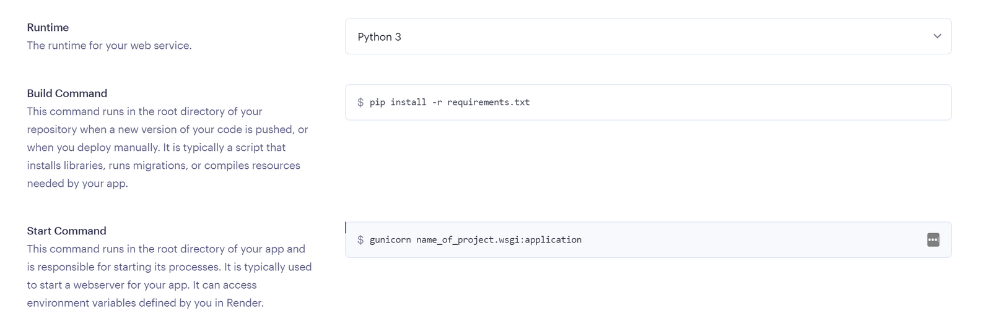Click the "Runtime" heading label
The image size is (991, 329).
48,28
